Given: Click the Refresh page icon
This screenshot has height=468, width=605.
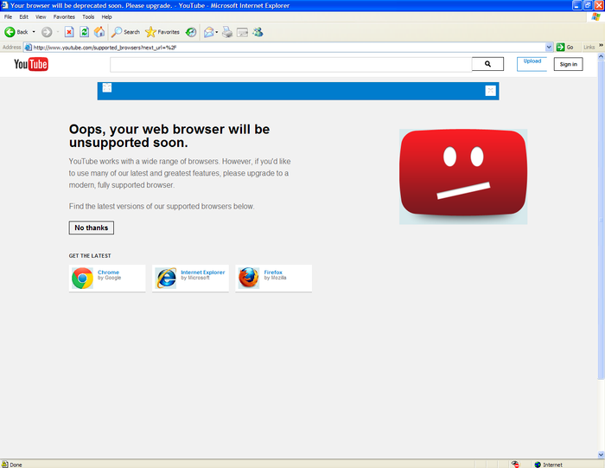Looking at the screenshot, I should (x=85, y=32).
